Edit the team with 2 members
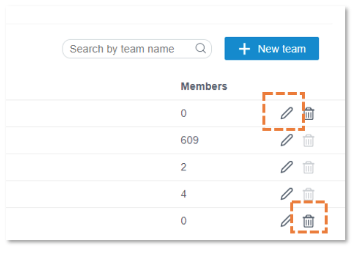The image size is (362, 255). [286, 167]
